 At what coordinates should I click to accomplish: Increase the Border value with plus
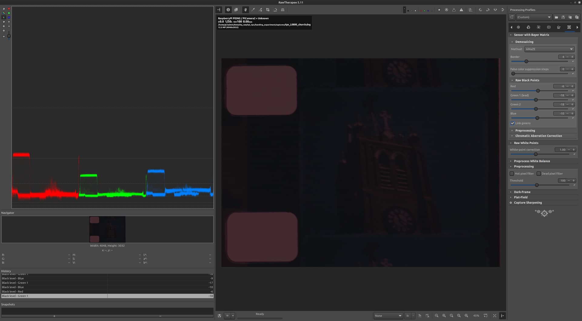point(572,57)
